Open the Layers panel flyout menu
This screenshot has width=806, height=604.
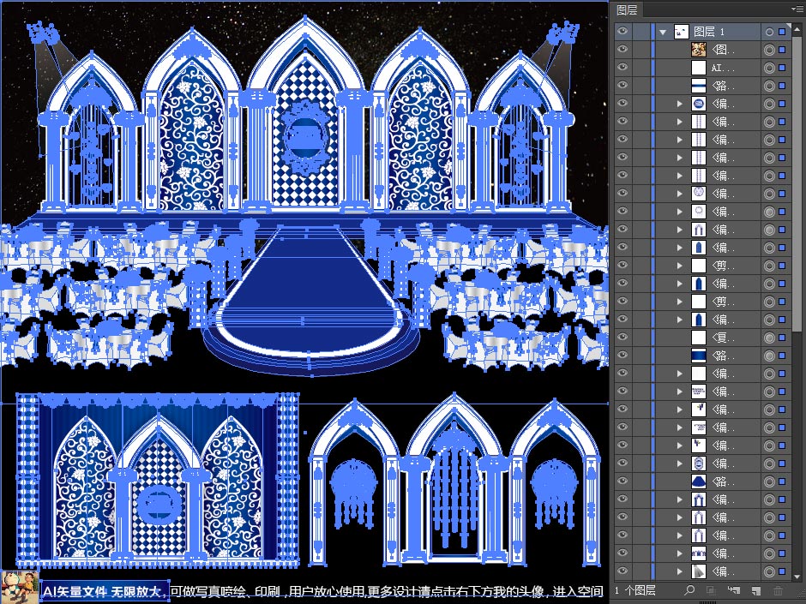(797, 9)
